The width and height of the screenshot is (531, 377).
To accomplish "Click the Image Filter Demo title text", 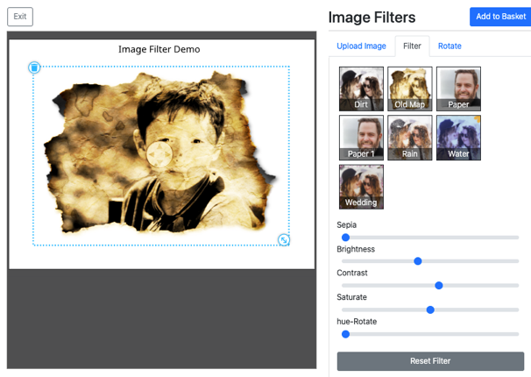I will [x=159, y=49].
